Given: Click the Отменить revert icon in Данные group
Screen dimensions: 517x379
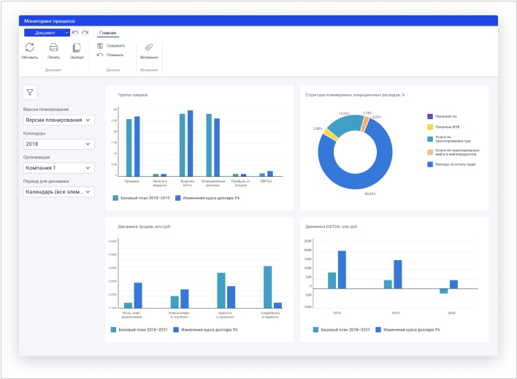Looking at the screenshot, I should (100, 55).
